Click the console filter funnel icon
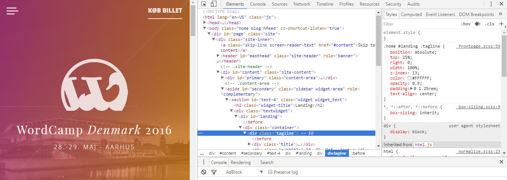This screenshot has width=507, height=180. click(x=214, y=172)
